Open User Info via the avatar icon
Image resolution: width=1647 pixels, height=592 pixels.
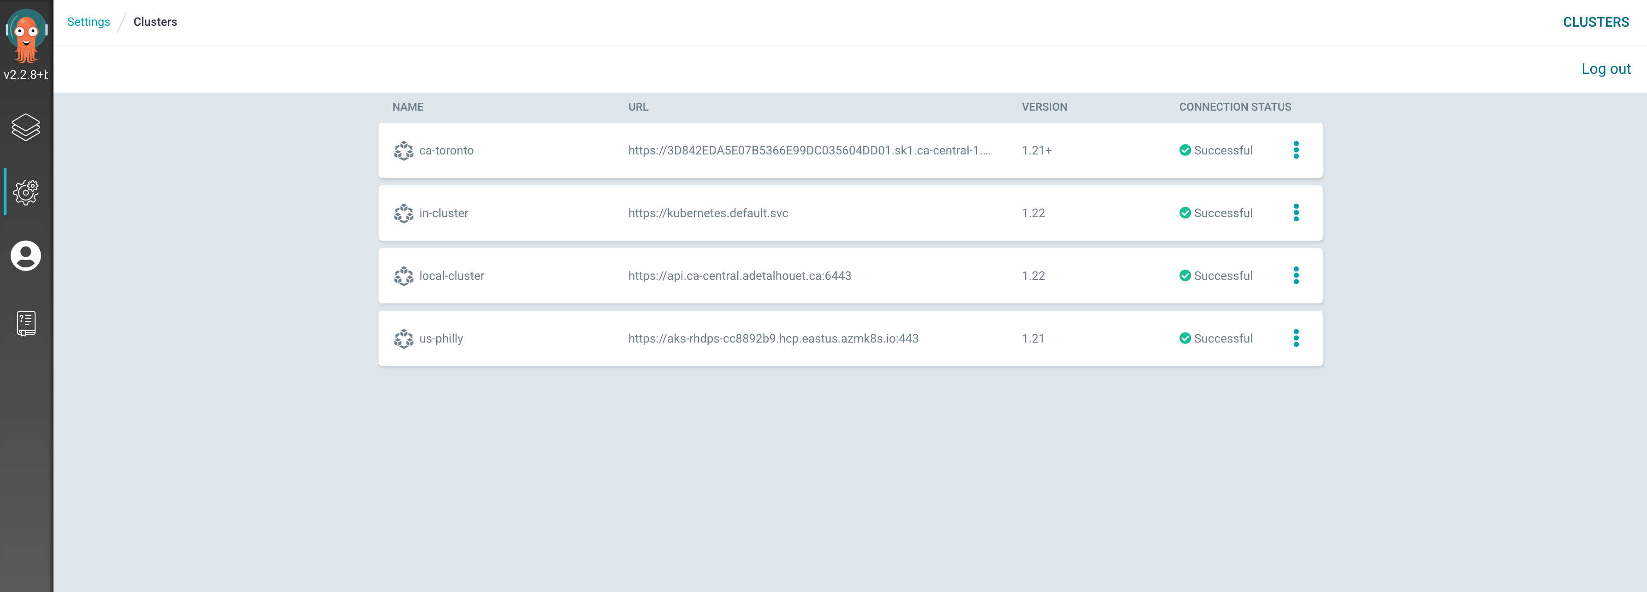25,256
